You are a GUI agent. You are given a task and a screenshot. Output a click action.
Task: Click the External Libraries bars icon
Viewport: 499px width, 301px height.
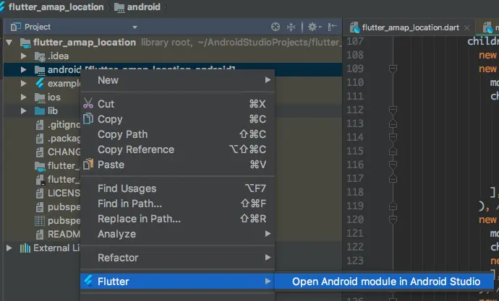[x=25, y=248]
